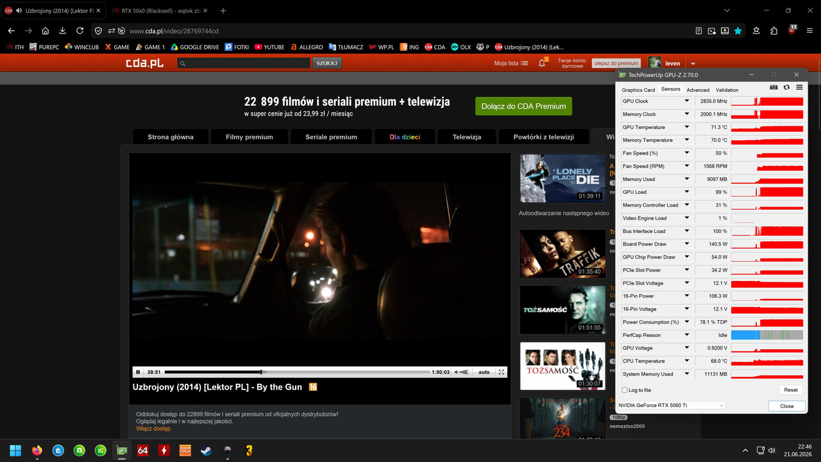Switch to Validation tab in GPU-Z

click(727, 90)
